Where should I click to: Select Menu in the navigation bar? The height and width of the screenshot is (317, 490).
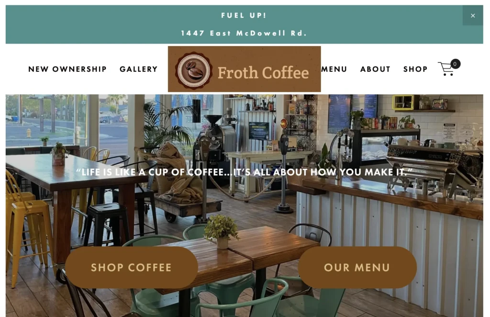coord(334,69)
